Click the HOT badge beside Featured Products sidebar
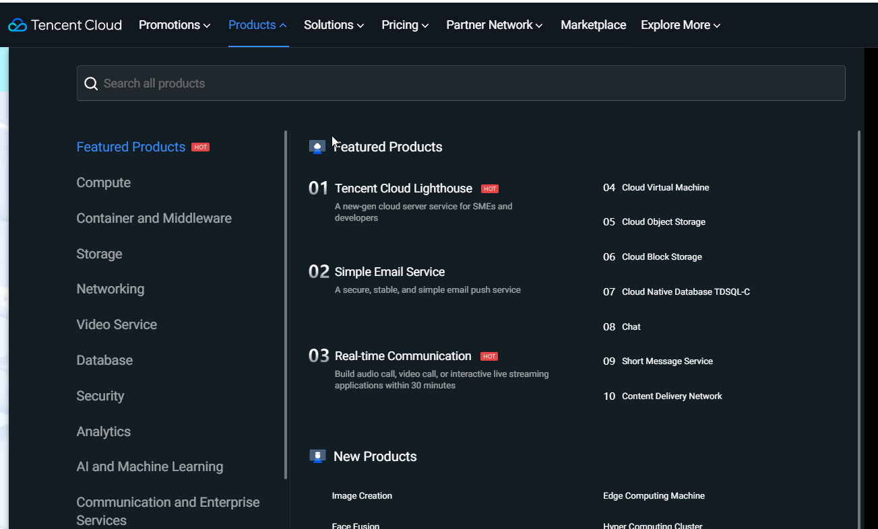 pyautogui.click(x=200, y=147)
